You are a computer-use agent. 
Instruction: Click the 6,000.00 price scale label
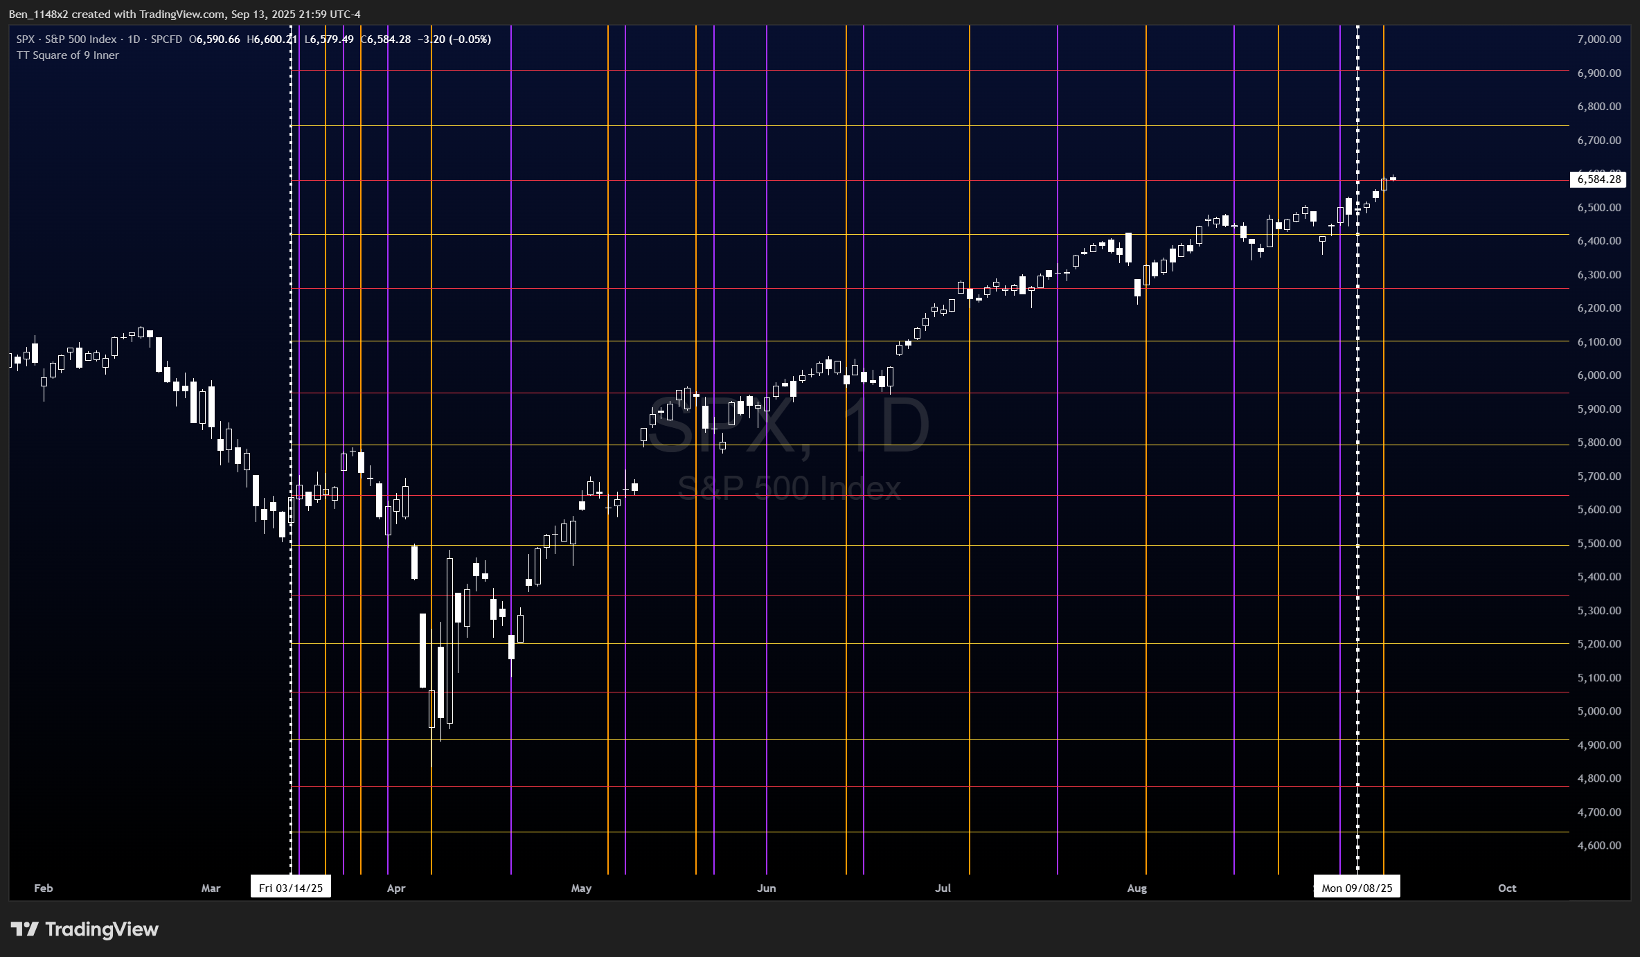[1598, 375]
